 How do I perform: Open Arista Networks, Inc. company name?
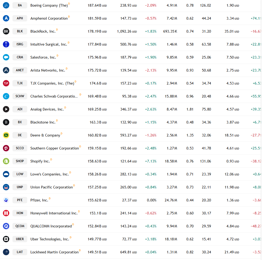(x=48, y=70)
